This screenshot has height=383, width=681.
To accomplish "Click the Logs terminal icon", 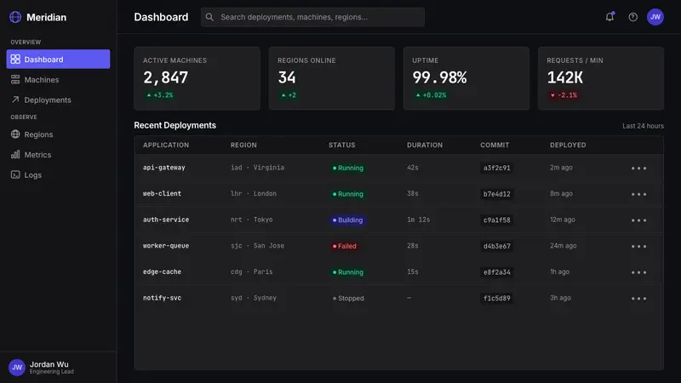I will (15, 174).
